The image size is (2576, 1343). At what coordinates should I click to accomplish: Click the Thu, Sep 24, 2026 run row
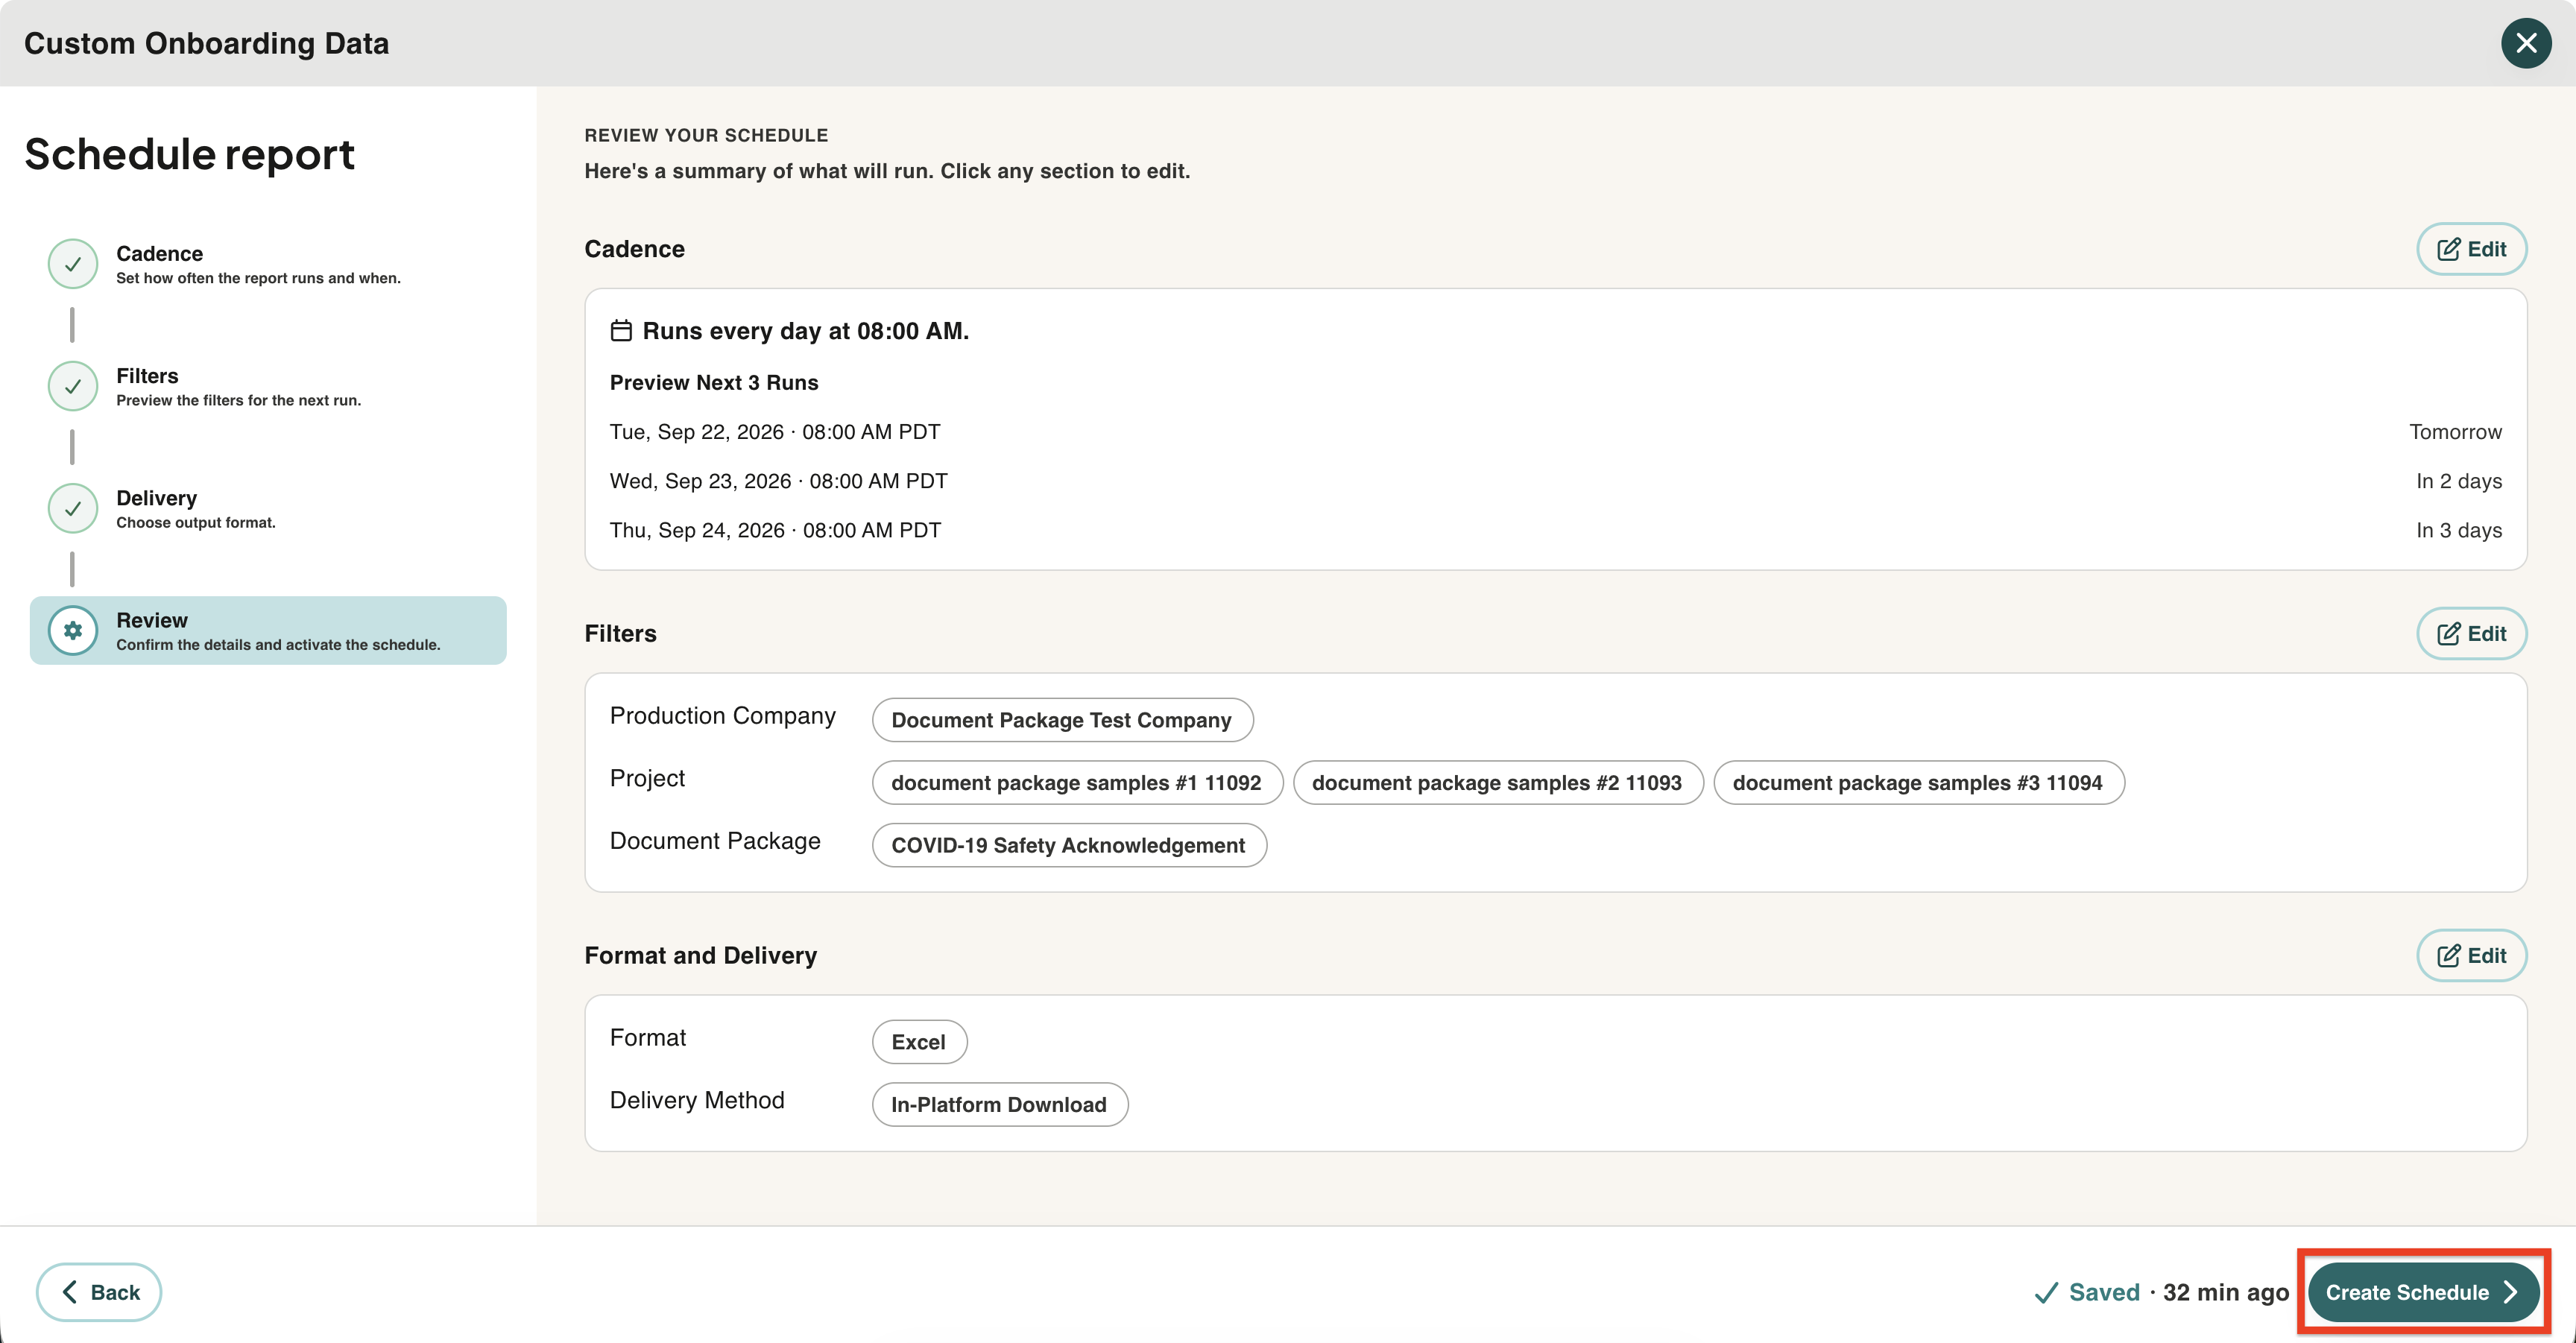coord(1555,530)
